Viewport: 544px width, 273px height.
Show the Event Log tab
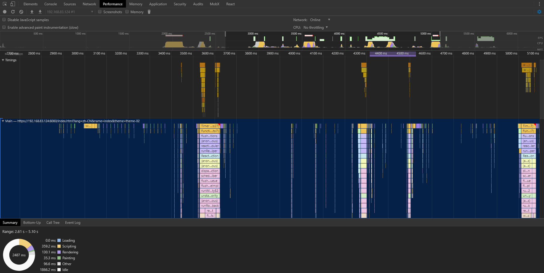(73, 223)
